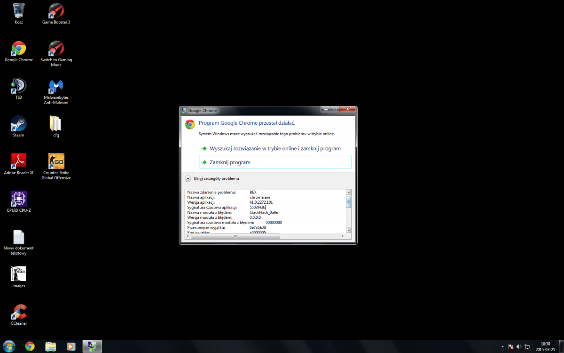This screenshot has height=353, width=564.
Task: Click scroll up arrow in details box
Action: click(349, 192)
